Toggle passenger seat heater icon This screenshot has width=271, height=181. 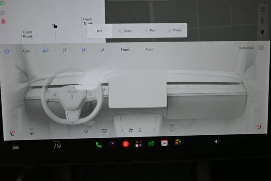click(x=259, y=127)
